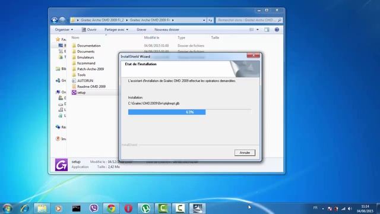Click the network signal tray icon
Image resolution: width=380 pixels, height=214 pixels.
[x=343, y=209]
